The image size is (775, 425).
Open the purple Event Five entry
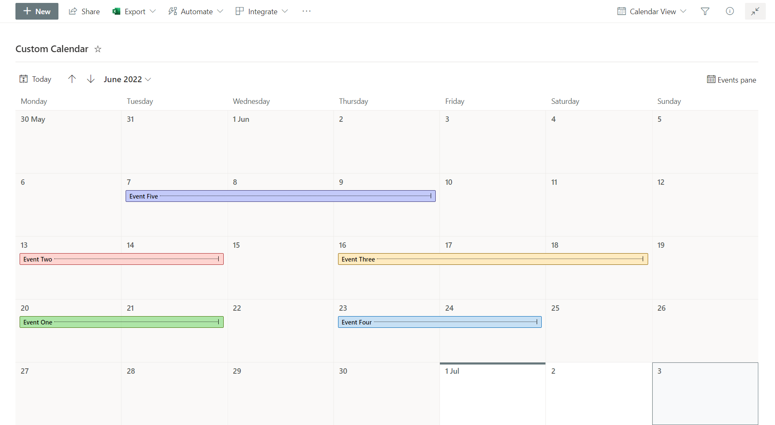point(280,196)
